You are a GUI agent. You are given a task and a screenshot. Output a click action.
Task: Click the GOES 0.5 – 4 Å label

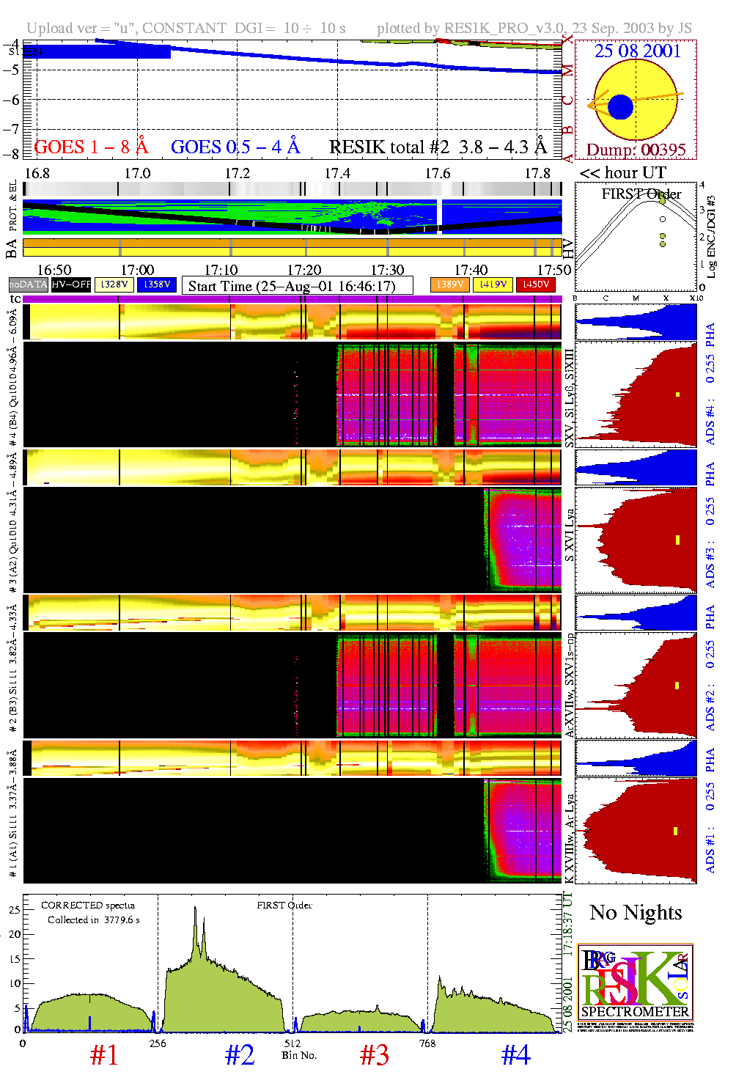(x=235, y=147)
